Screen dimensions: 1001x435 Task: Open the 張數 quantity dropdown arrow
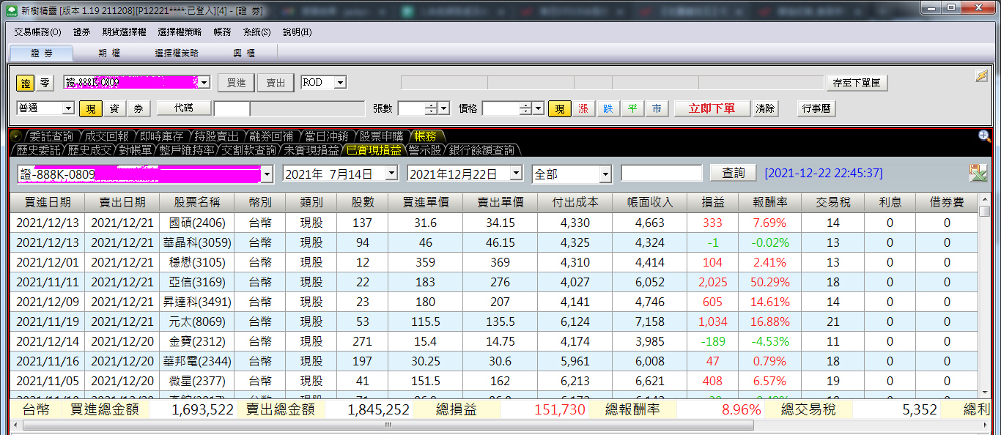(444, 108)
